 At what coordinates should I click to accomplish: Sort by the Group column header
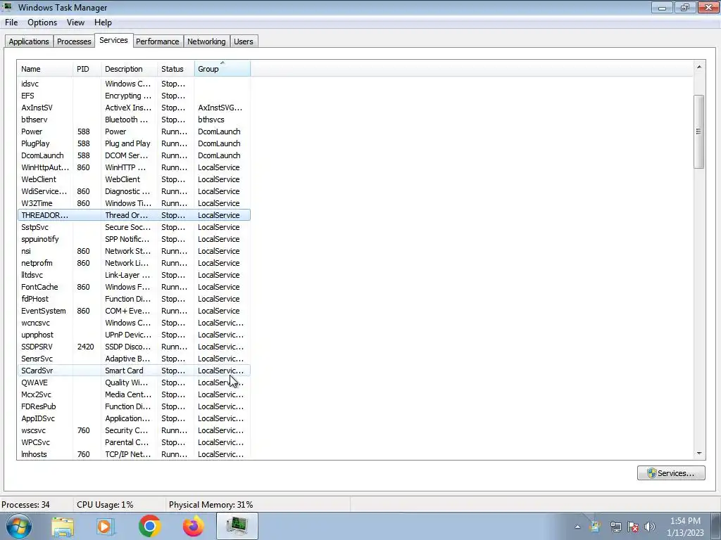coord(222,69)
